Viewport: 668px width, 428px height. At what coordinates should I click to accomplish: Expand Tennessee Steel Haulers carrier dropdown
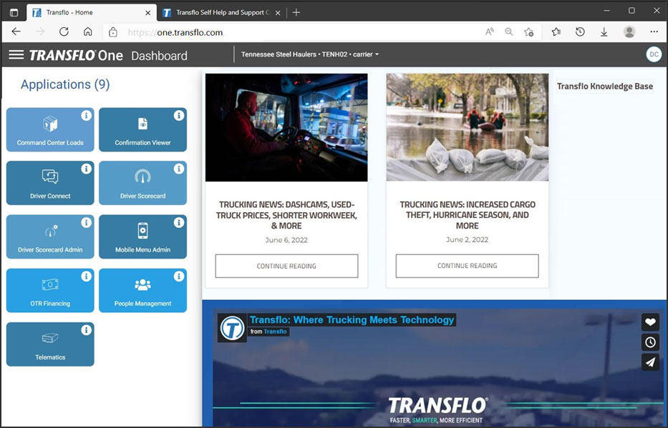[x=310, y=54]
